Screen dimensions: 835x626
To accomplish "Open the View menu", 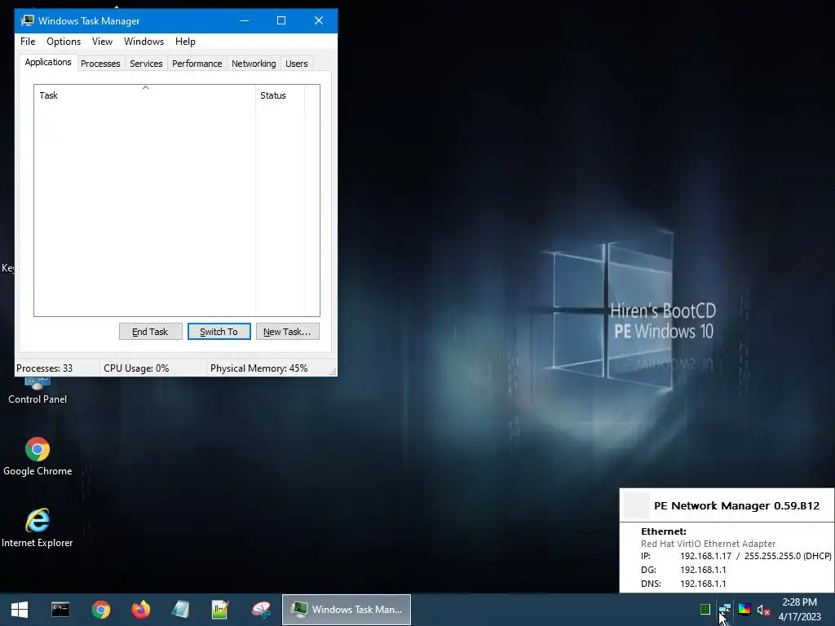I will (102, 42).
